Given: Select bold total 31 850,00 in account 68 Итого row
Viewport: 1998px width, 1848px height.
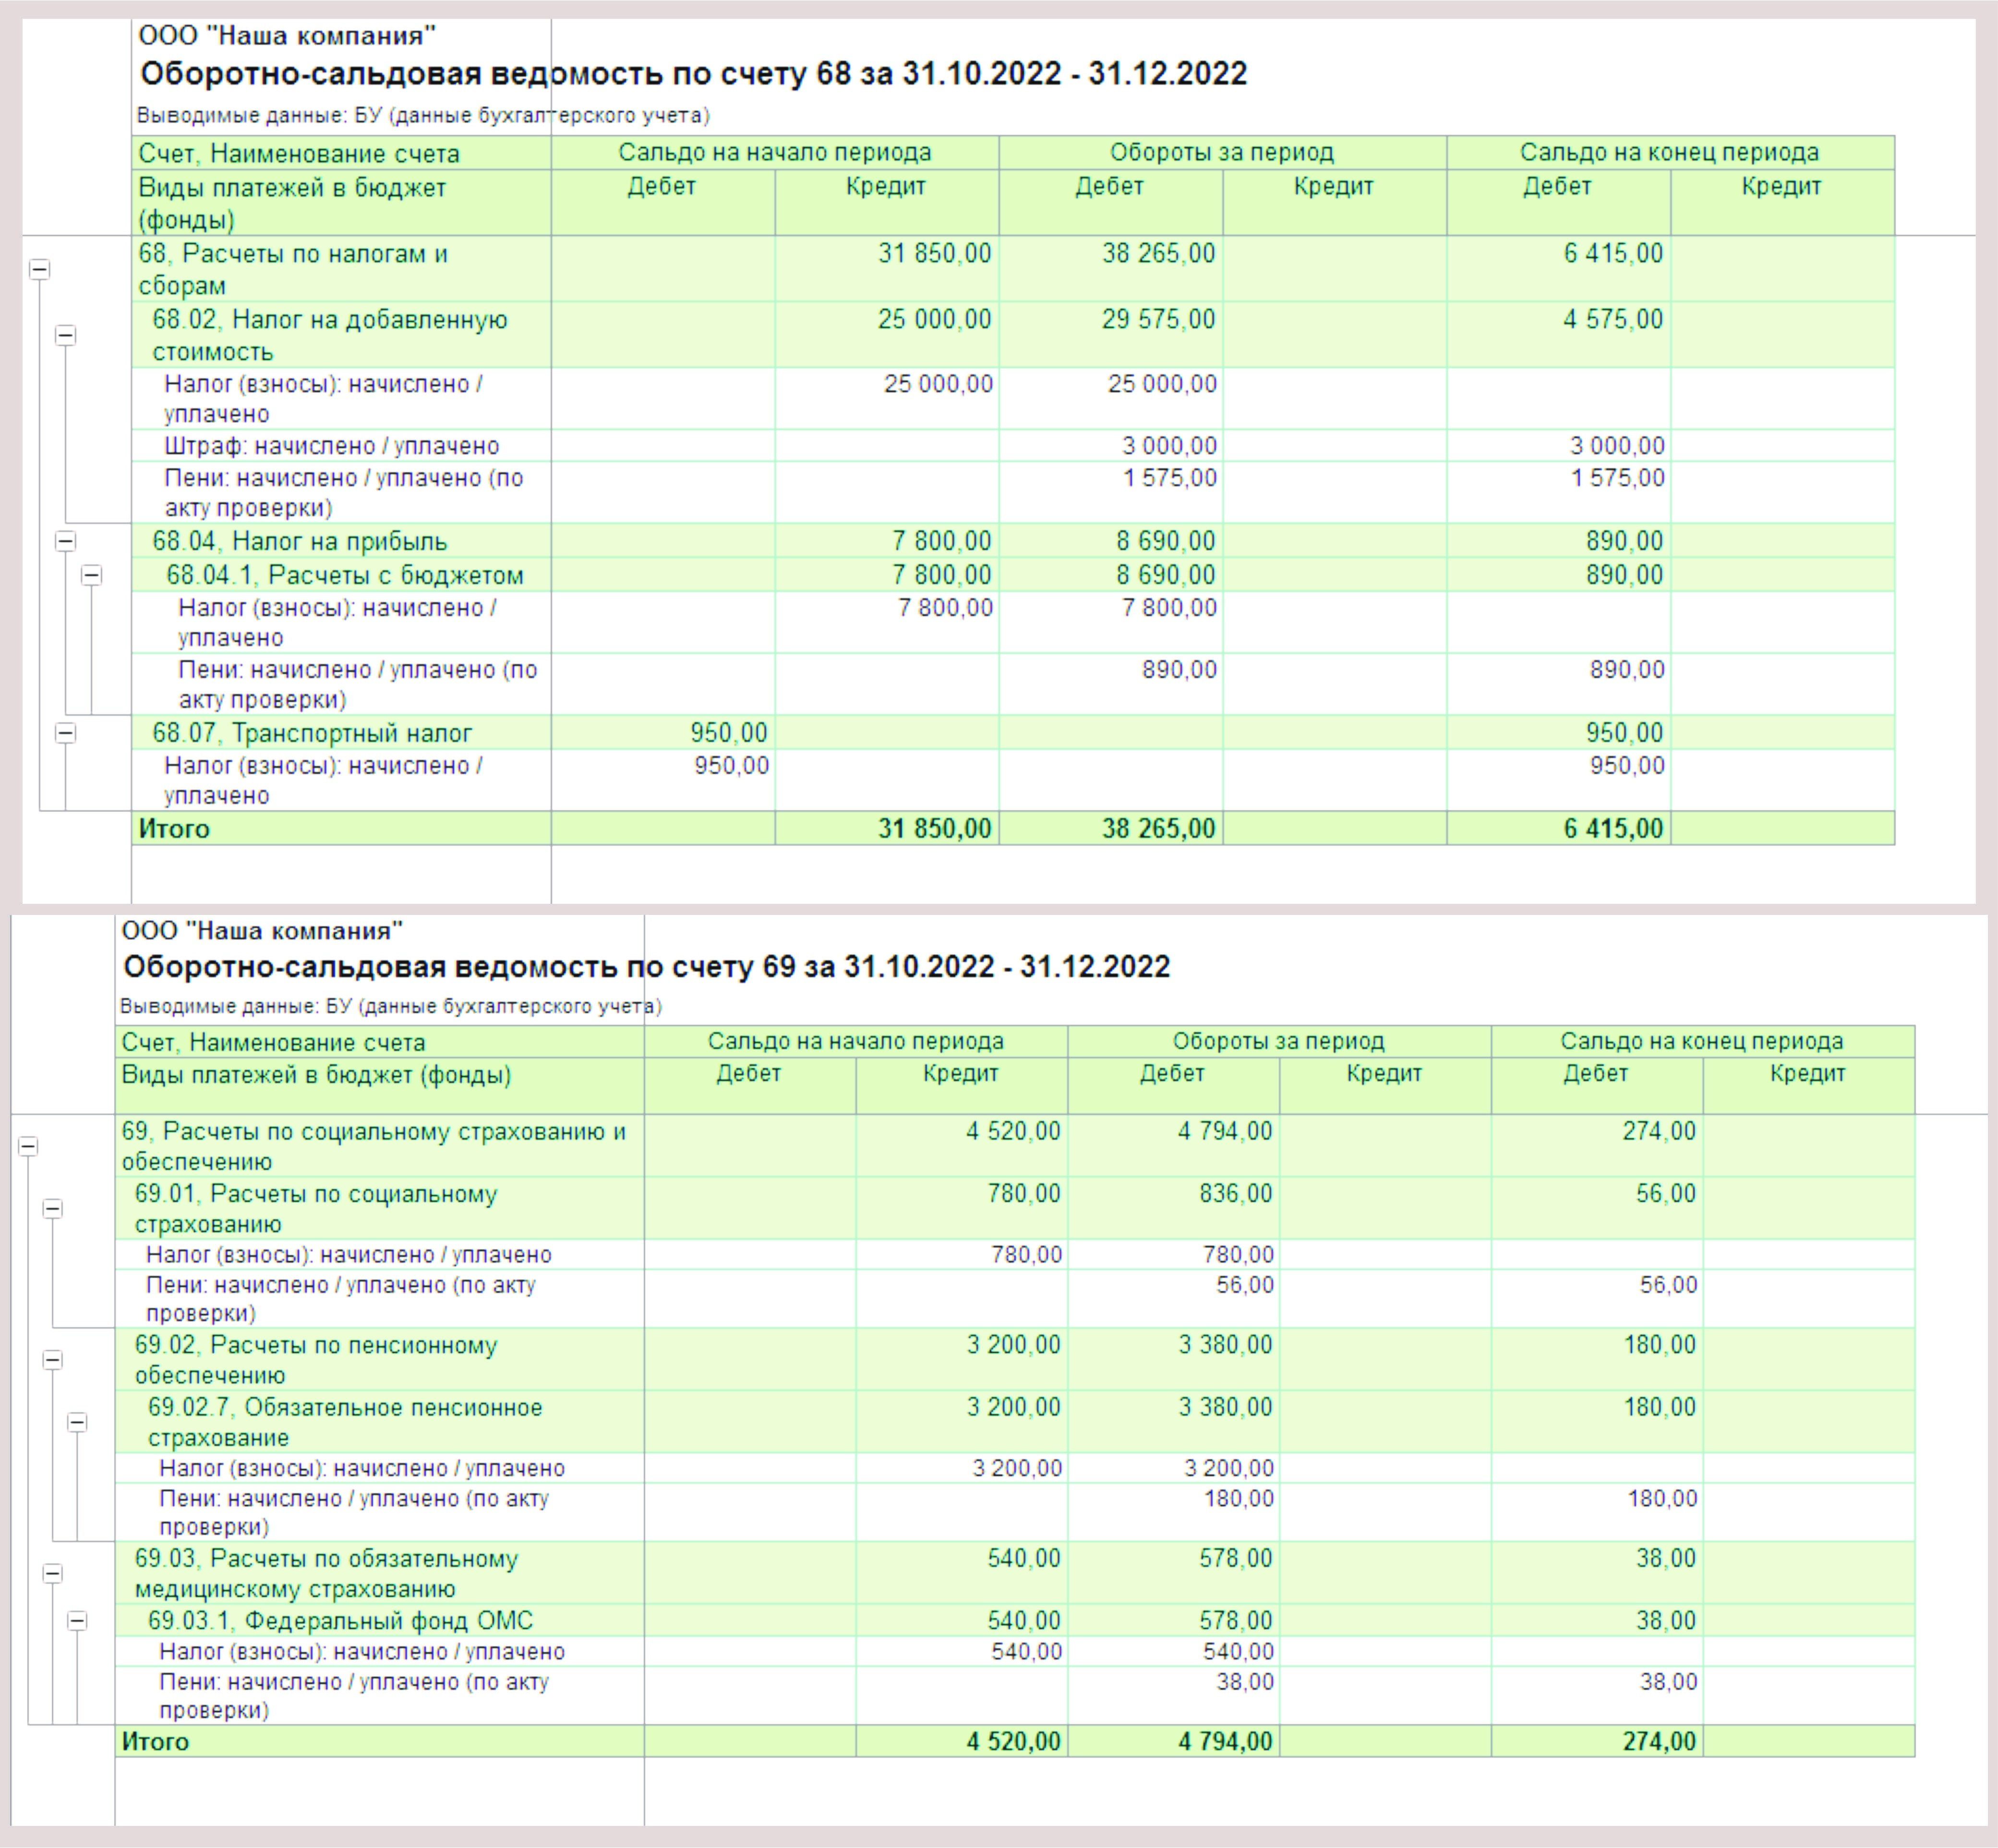Looking at the screenshot, I should pos(935,829).
